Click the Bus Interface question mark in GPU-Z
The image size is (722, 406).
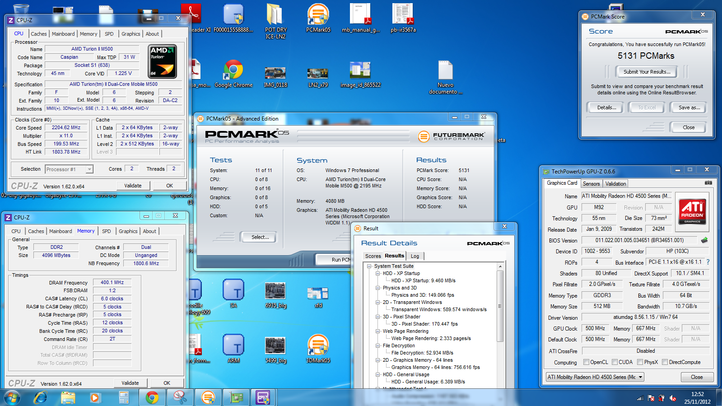click(708, 262)
